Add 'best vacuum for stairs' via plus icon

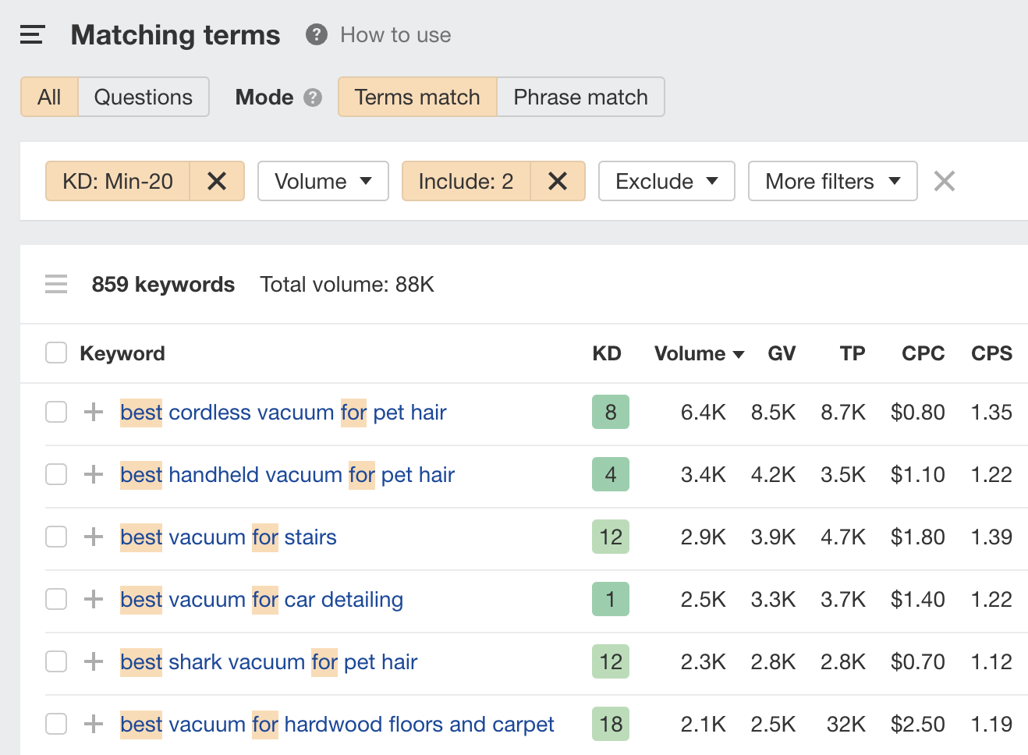click(x=93, y=537)
